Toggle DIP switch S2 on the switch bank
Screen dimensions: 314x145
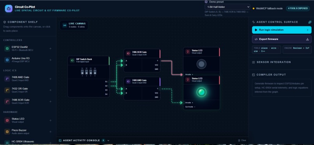[86, 72]
